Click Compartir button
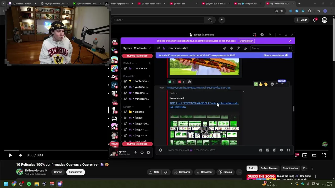The width and height of the screenshot is (335, 188). pyautogui.click(x=182, y=172)
